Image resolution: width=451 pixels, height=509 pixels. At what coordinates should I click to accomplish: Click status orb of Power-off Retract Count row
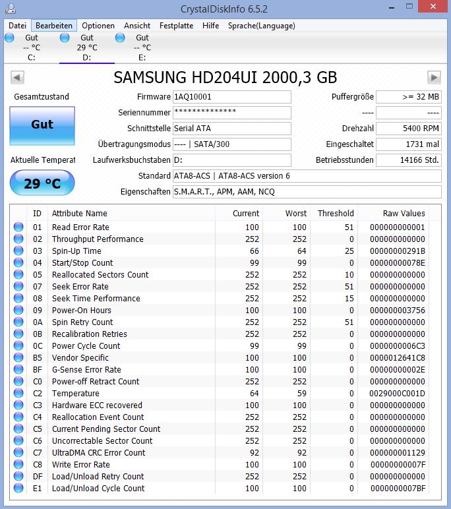[x=18, y=381]
